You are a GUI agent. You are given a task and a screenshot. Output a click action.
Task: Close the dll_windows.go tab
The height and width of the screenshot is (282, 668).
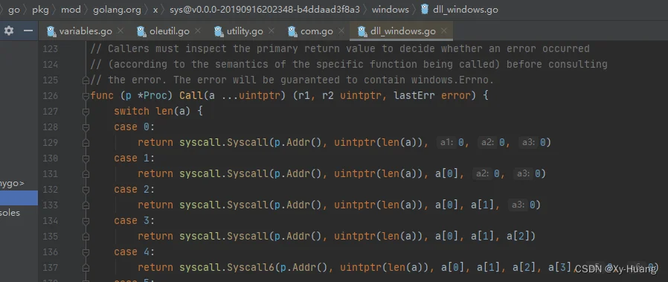(x=443, y=31)
